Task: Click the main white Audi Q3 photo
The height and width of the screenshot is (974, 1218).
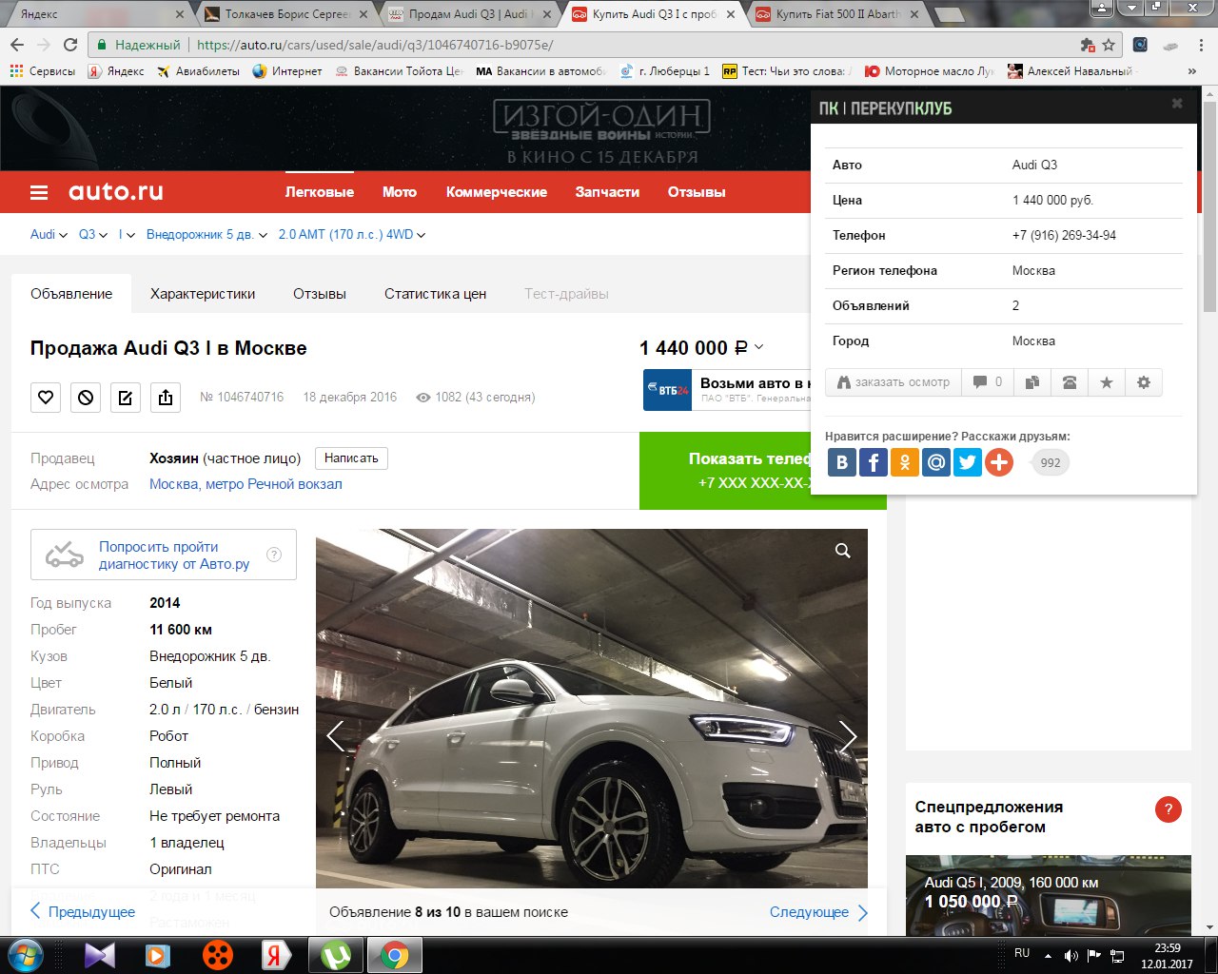Action: (x=592, y=709)
